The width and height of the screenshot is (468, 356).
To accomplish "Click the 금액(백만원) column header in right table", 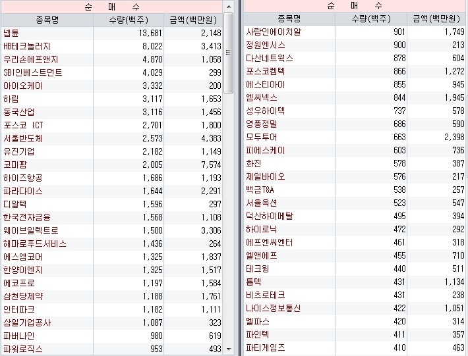I will 436,19.
